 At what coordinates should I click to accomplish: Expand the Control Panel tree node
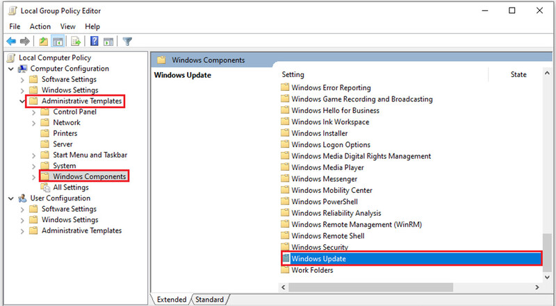[33, 112]
